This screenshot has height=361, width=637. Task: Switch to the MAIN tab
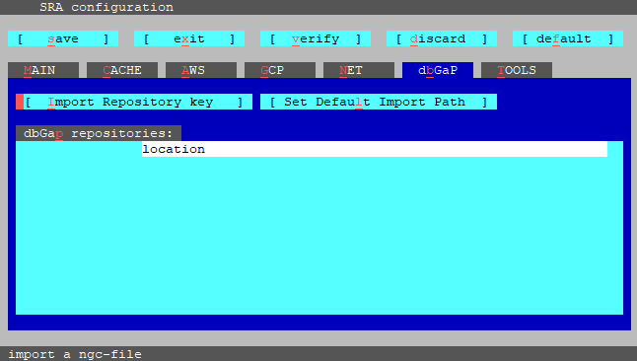pos(43,70)
